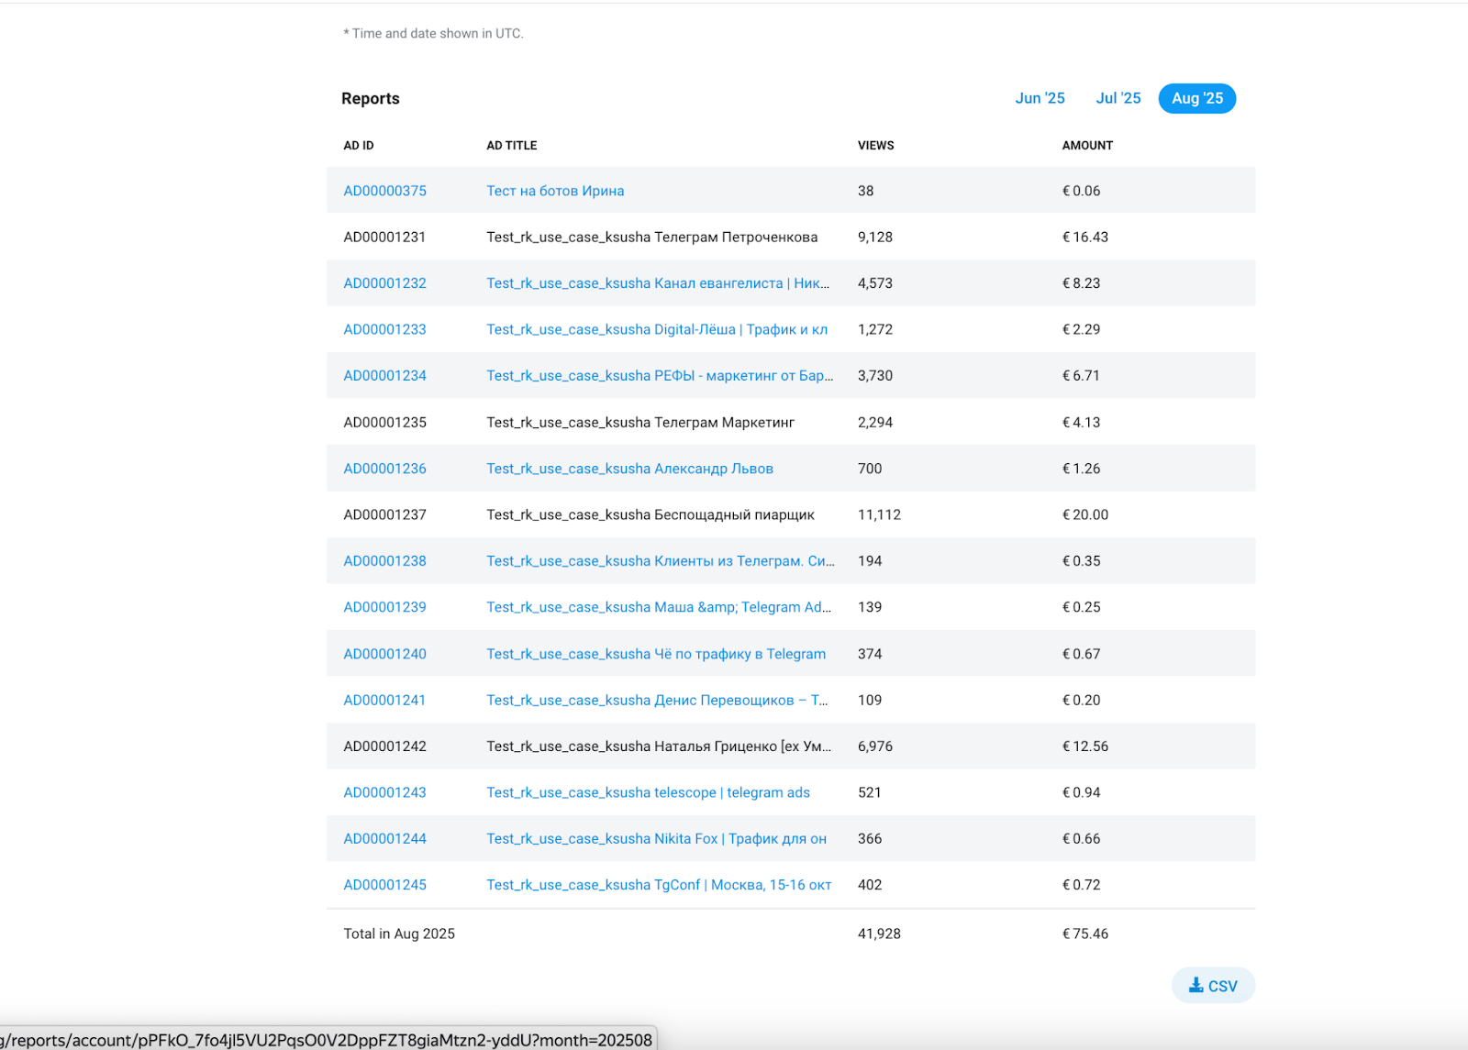
Task: Open ad ID AD00001232
Action: (x=384, y=283)
